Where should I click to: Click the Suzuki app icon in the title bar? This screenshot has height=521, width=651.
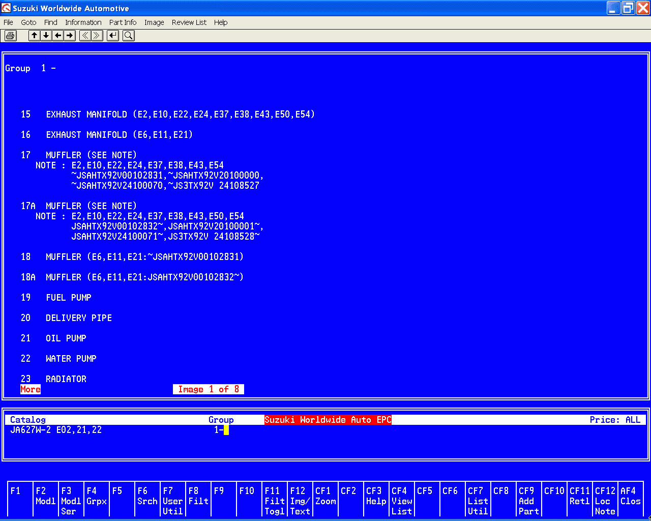click(x=6, y=8)
